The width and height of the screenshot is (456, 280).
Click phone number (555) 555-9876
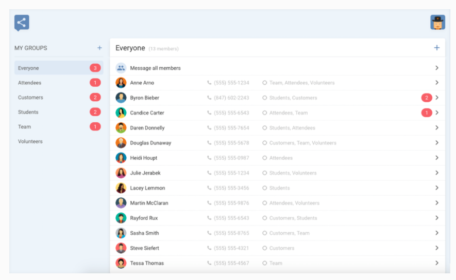pos(231,203)
